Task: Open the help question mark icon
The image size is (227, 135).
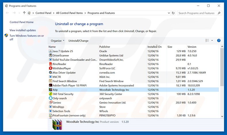Action: 219,41
